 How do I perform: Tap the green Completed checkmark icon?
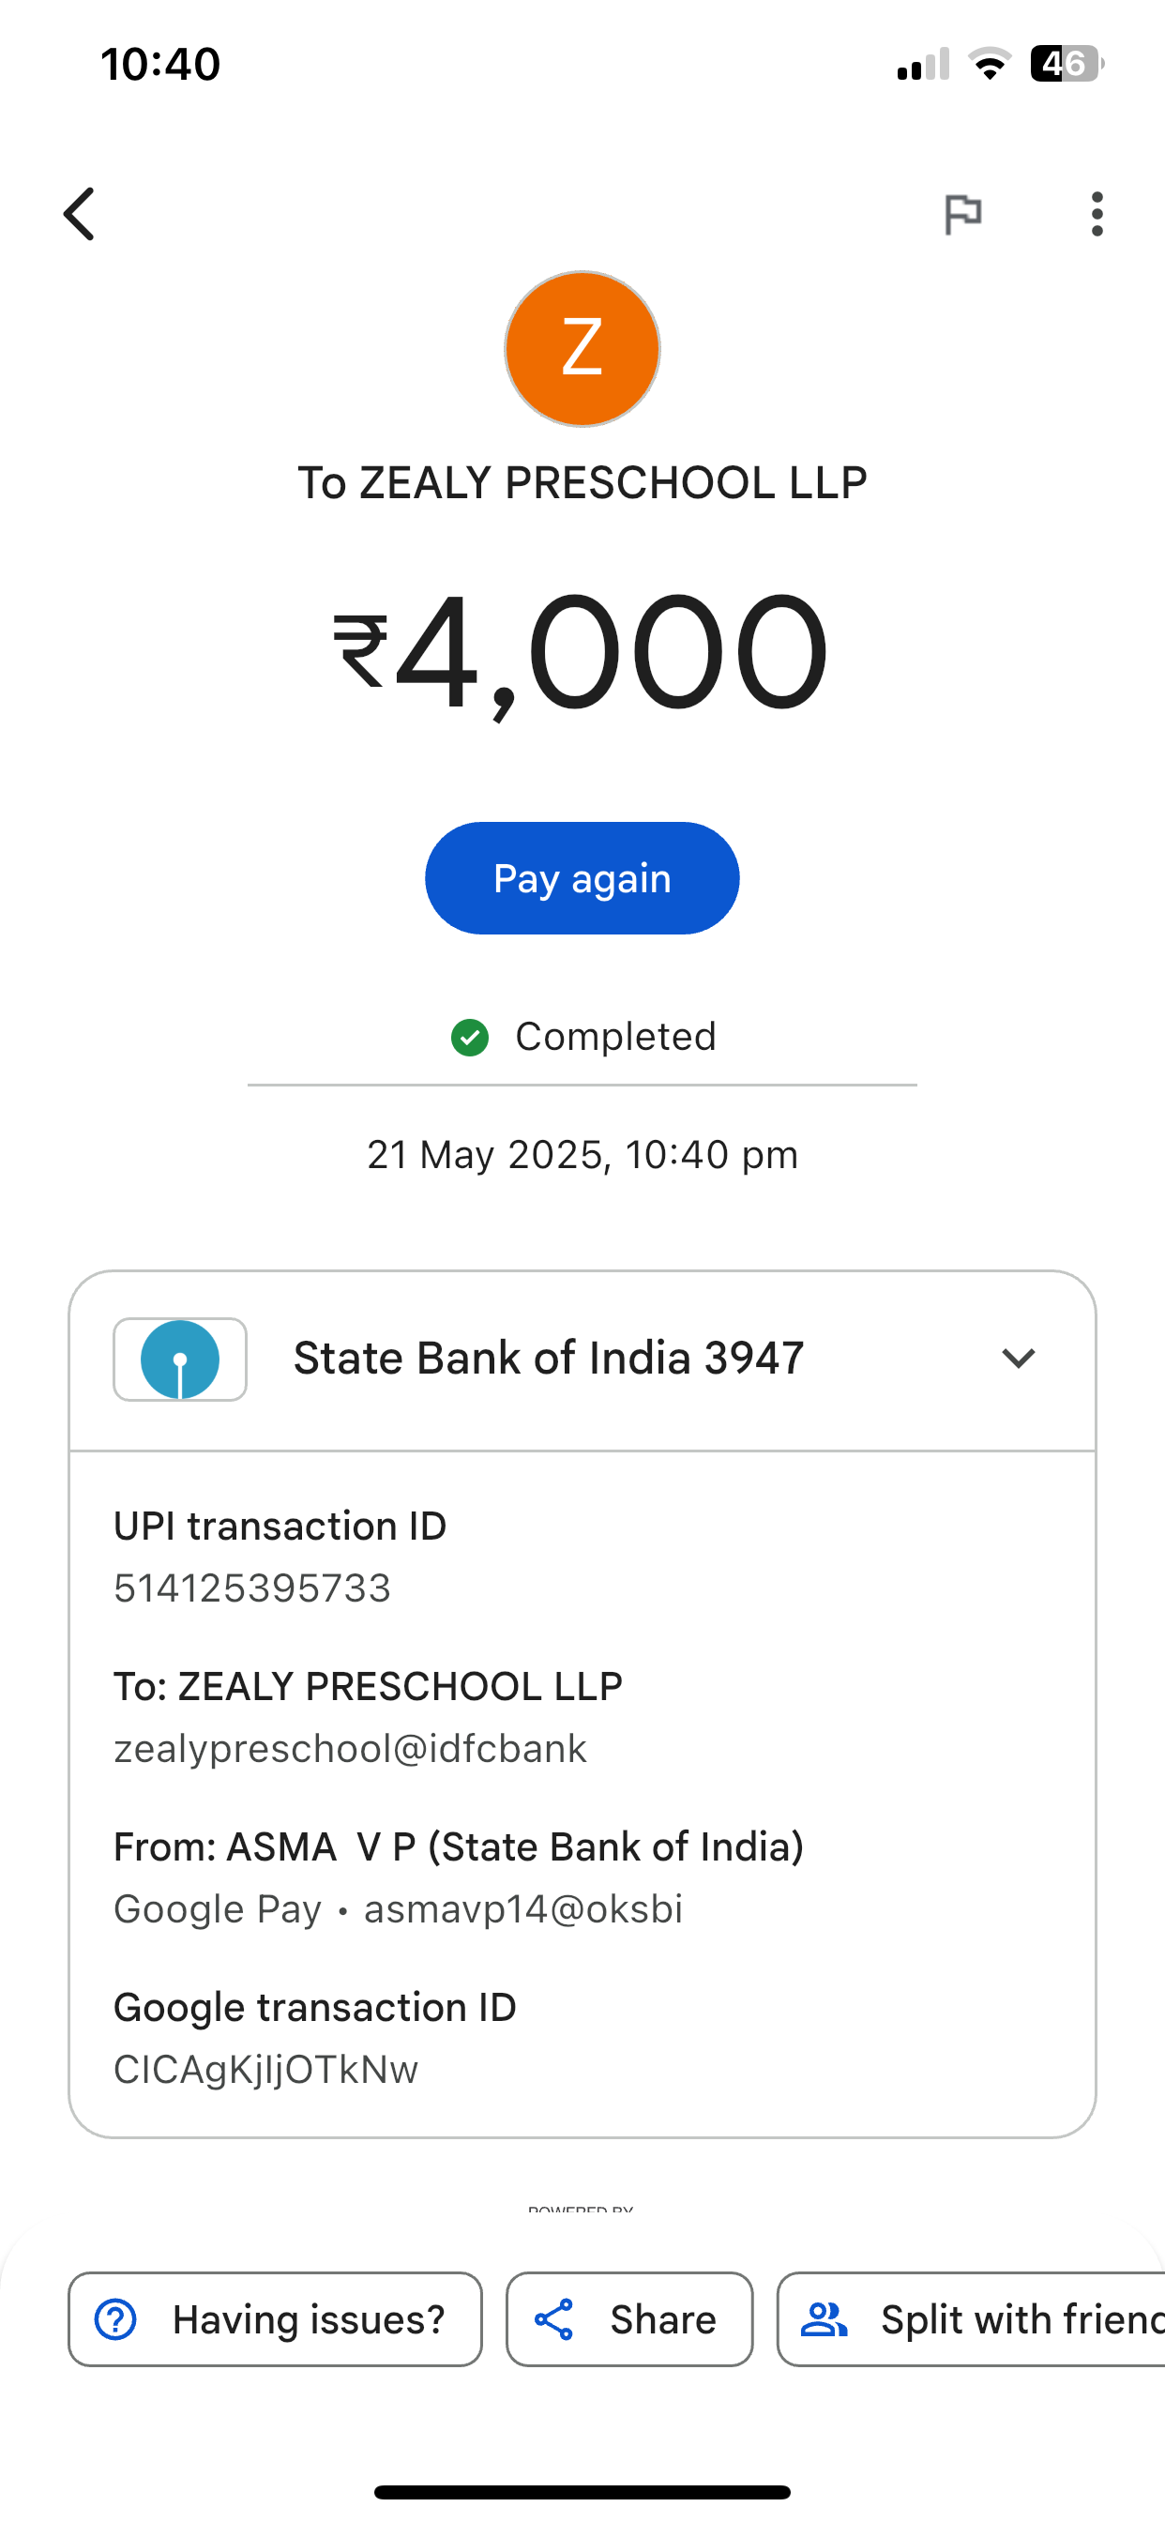click(x=470, y=1038)
